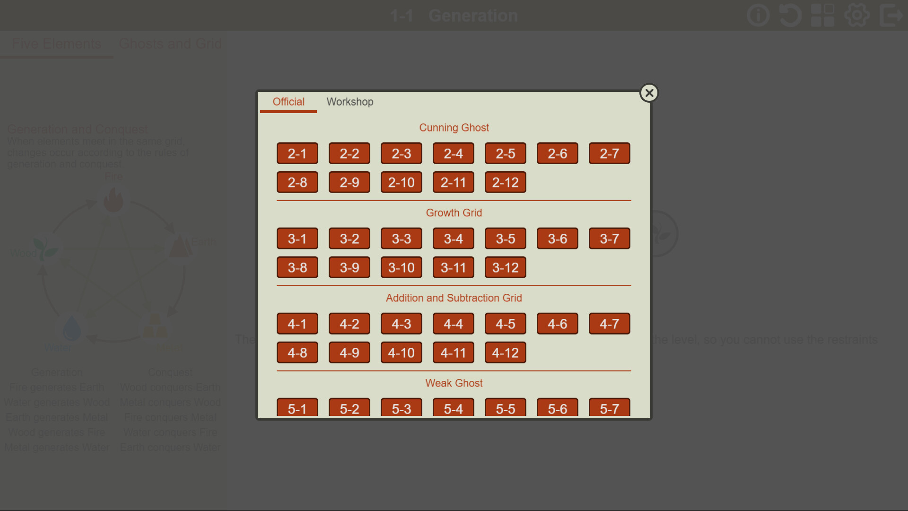908x511 pixels.
Task: Start level 5-7 under Weak Ghost
Action: 609,409
